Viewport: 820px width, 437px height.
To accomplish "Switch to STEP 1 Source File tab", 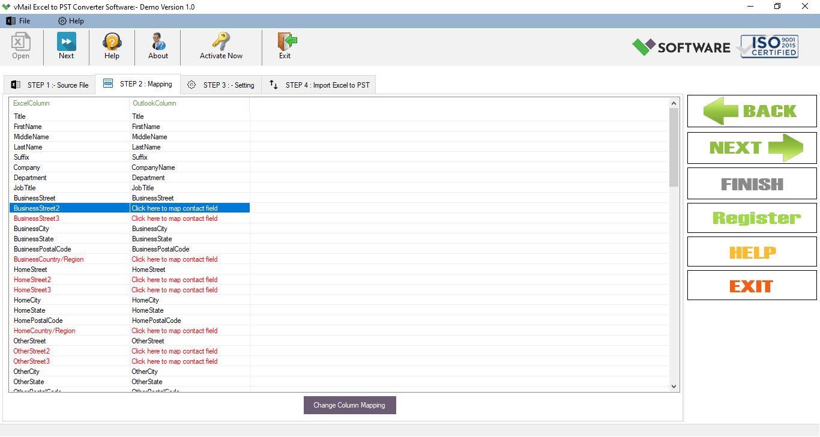I will click(49, 85).
